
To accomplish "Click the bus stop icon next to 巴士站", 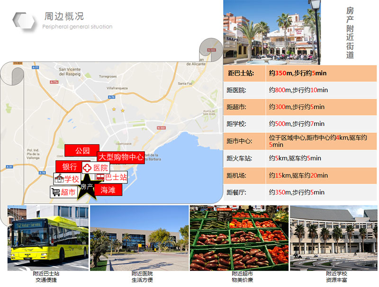I will click(99, 178).
